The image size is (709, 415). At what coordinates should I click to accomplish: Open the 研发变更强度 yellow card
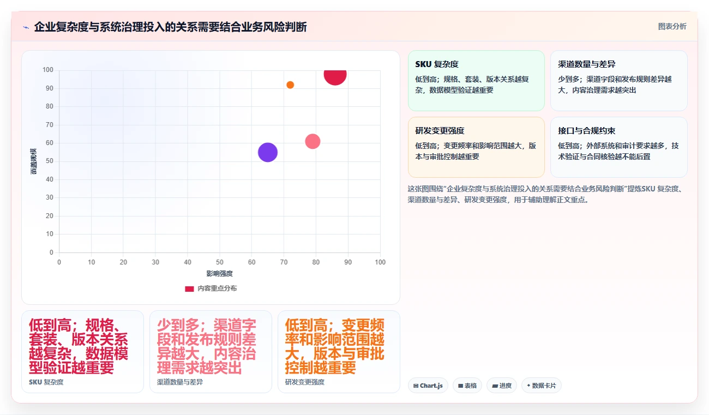point(476,147)
